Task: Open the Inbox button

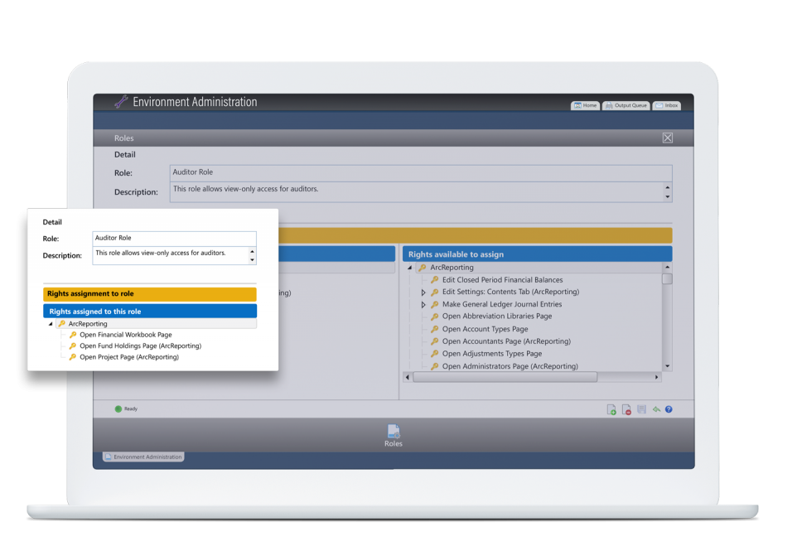Action: 666,105
